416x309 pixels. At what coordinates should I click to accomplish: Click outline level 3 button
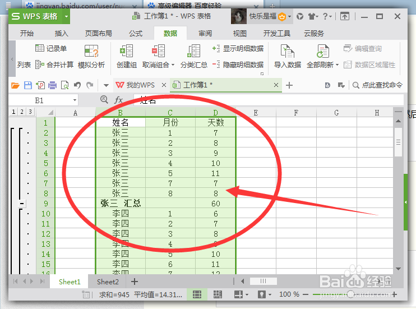30,112
